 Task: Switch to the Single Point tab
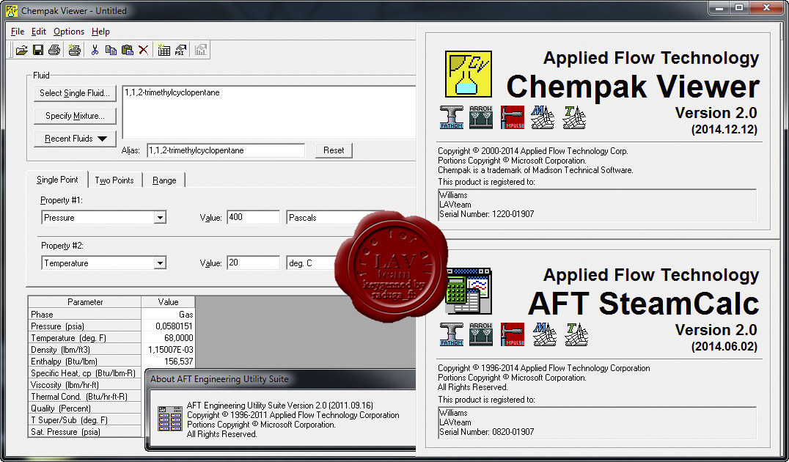[57, 180]
